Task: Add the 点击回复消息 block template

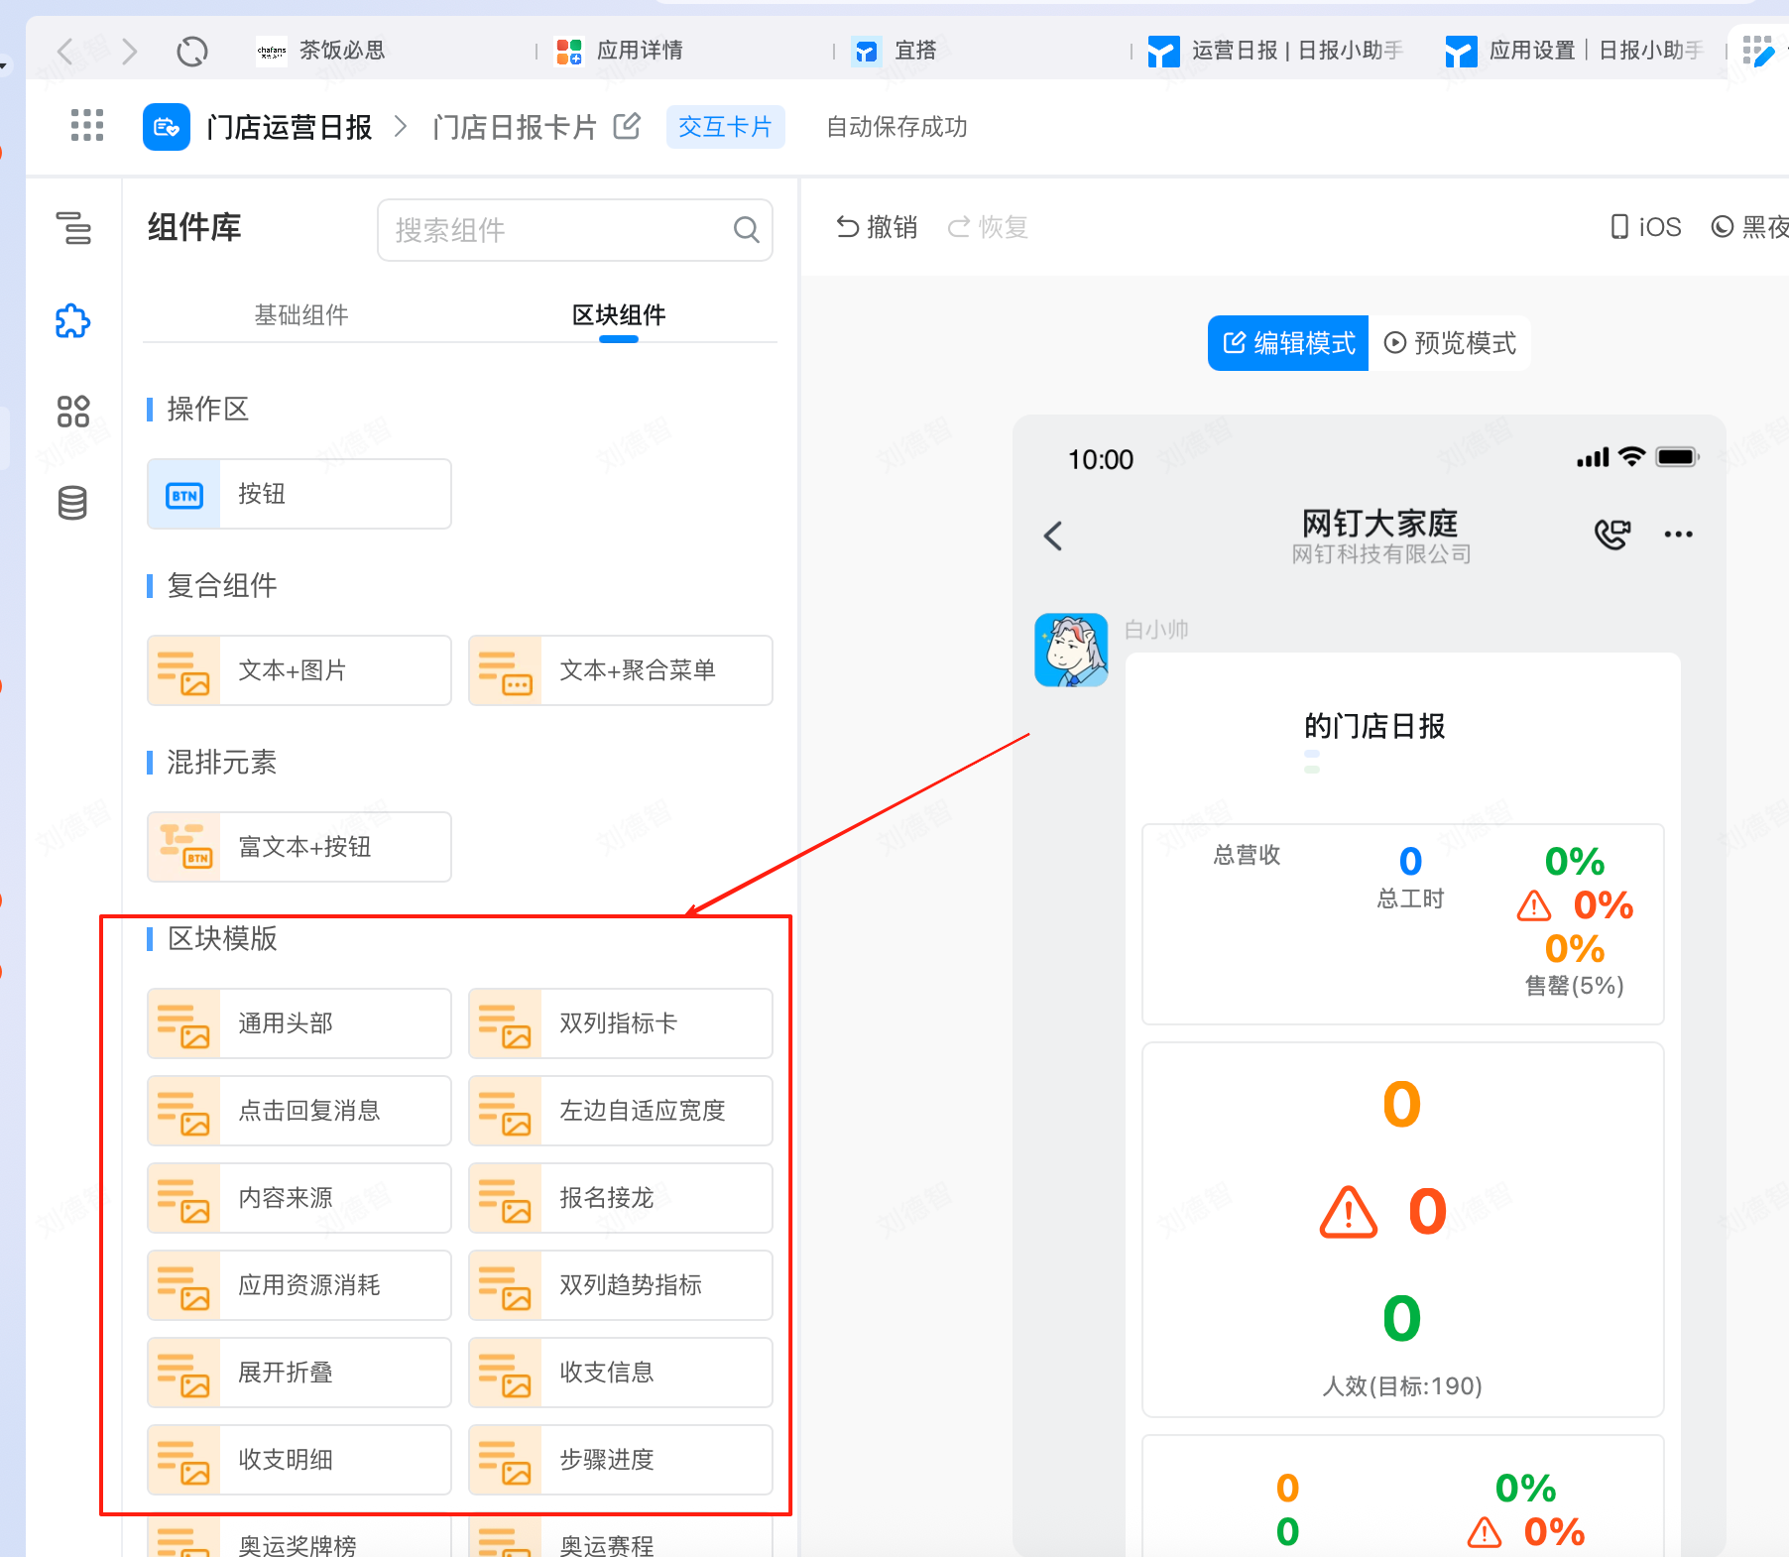Action: tap(299, 1111)
